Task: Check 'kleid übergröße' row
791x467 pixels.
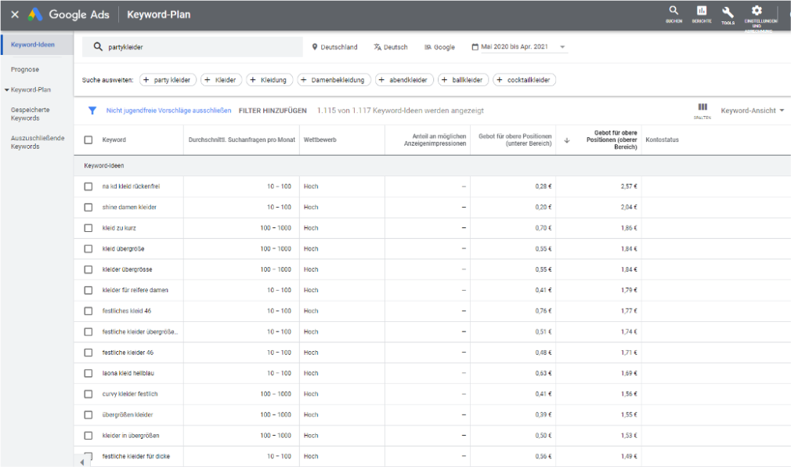Action: click(88, 249)
